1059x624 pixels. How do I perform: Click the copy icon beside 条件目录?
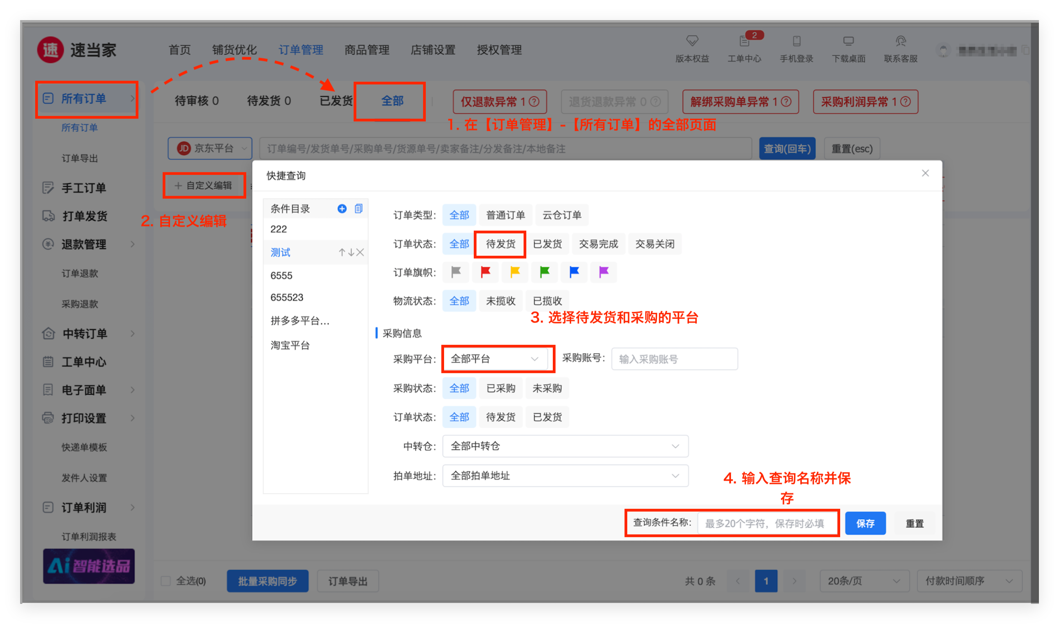coord(359,209)
